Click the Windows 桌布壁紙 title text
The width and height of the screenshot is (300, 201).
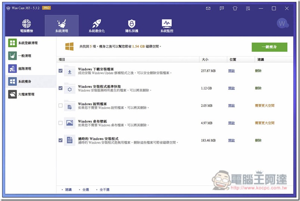tap(93, 121)
